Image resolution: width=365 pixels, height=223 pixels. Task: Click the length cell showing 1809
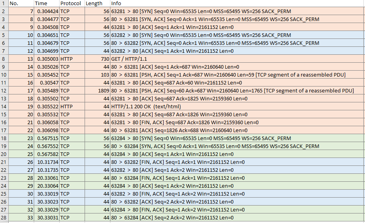(x=97, y=91)
